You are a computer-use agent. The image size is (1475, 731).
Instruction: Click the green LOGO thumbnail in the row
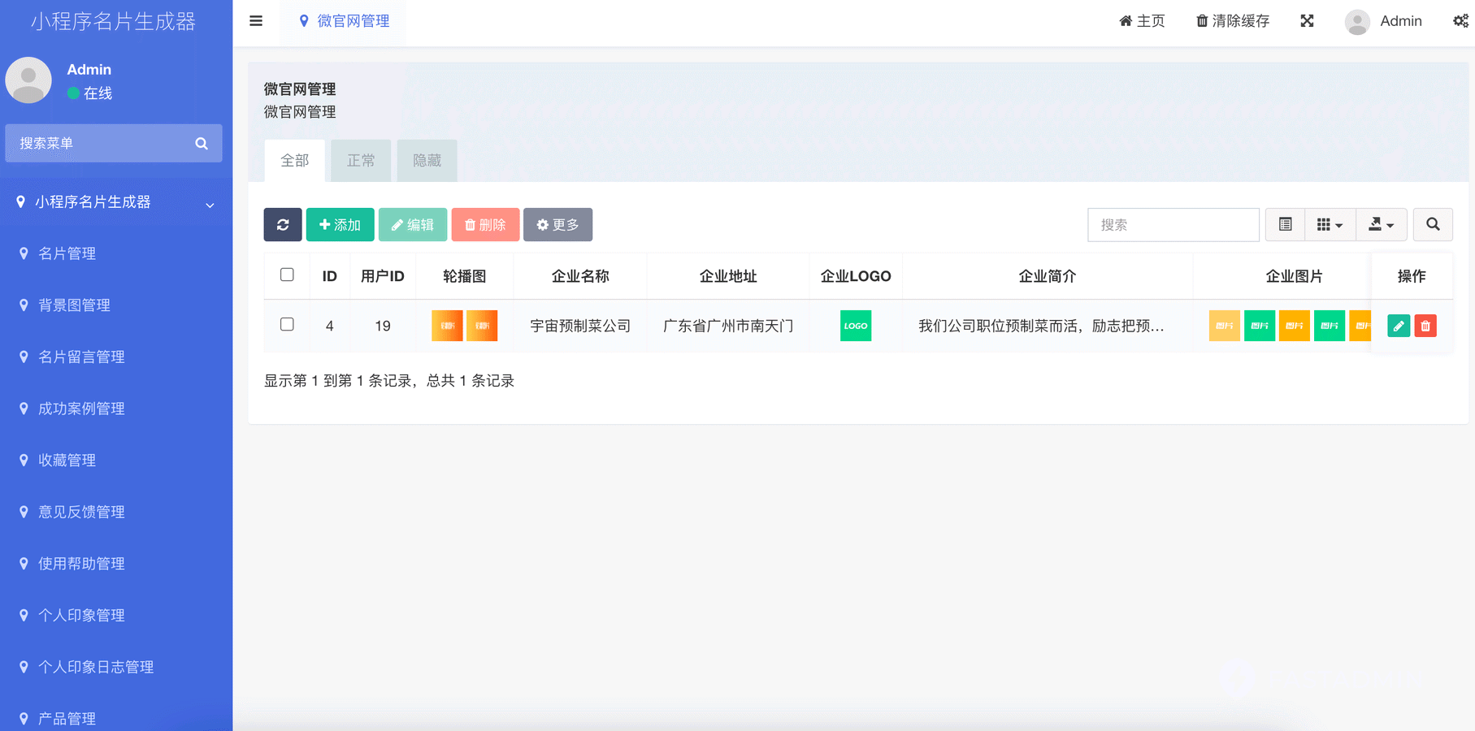pos(855,326)
